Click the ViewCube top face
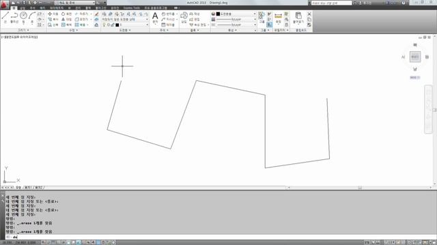Image resolution: width=437 pixels, height=245 pixels. (415, 57)
